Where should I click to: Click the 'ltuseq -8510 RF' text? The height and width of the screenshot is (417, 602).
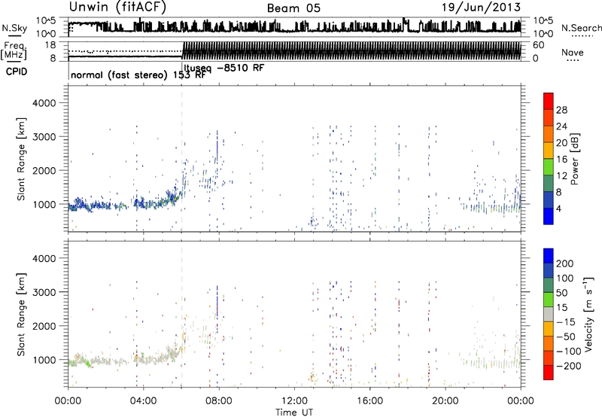click(x=224, y=68)
